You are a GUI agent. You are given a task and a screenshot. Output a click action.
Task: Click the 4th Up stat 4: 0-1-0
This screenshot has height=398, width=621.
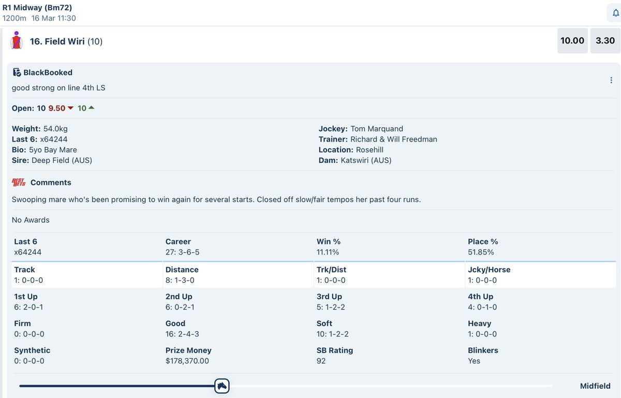coord(483,307)
